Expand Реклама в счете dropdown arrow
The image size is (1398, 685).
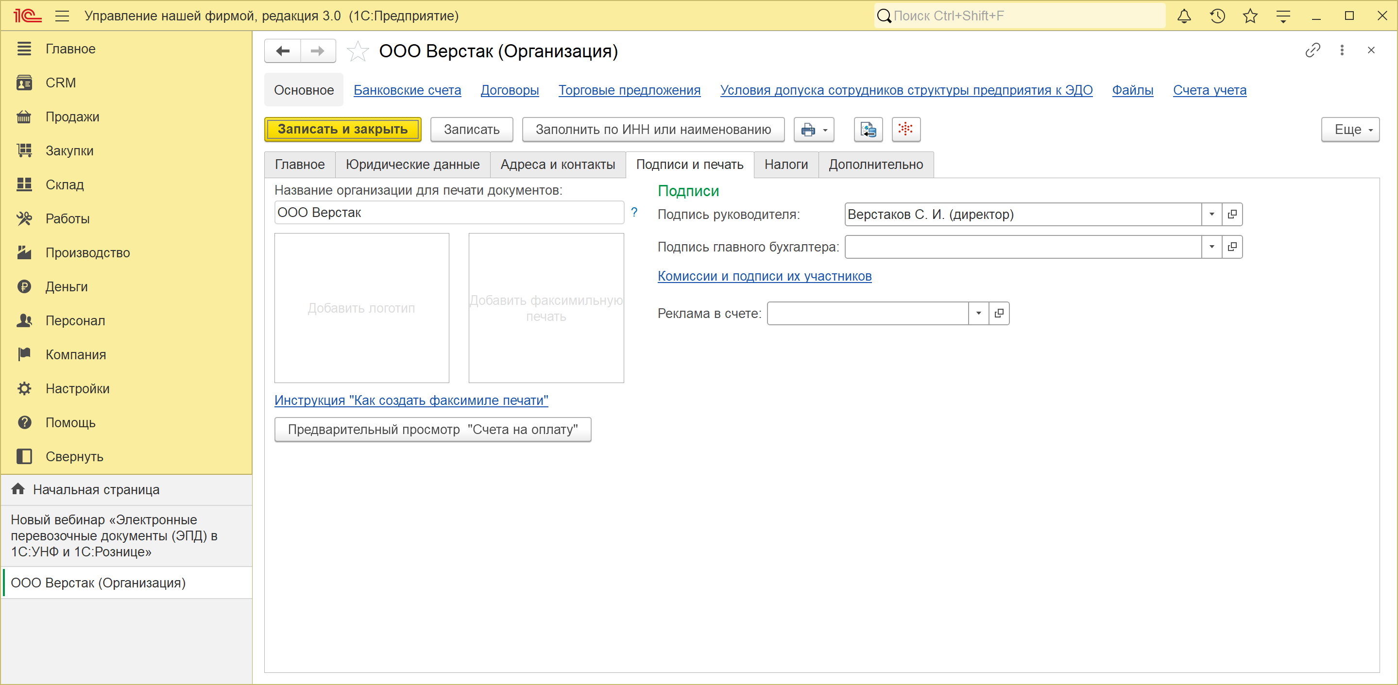point(978,314)
